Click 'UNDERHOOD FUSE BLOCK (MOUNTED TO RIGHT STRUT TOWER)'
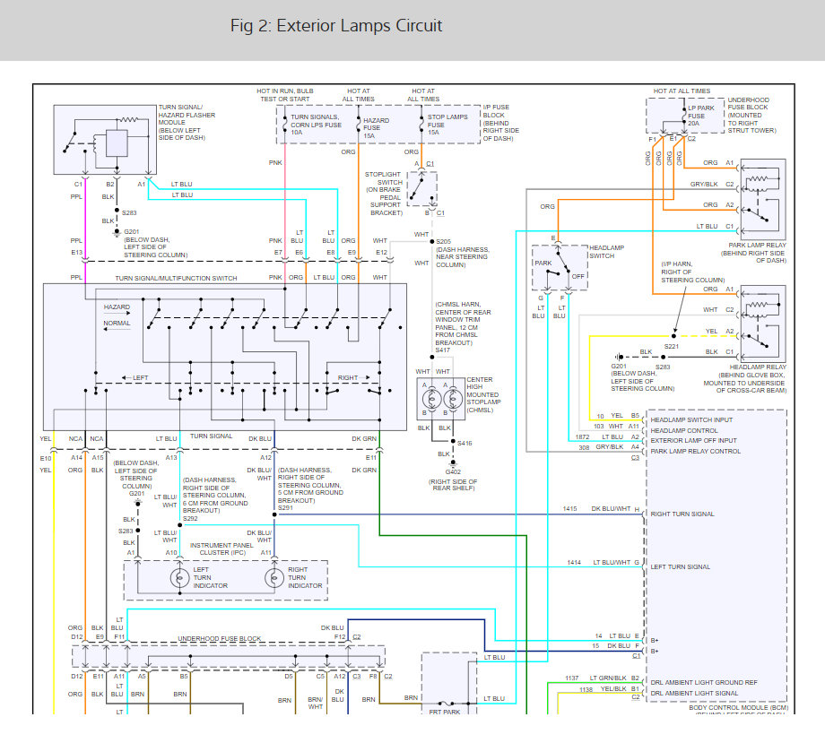Image resolution: width=825 pixels, height=743 pixels. click(x=751, y=115)
